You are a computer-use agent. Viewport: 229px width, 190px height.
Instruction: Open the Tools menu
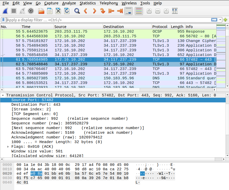pos(145,3)
